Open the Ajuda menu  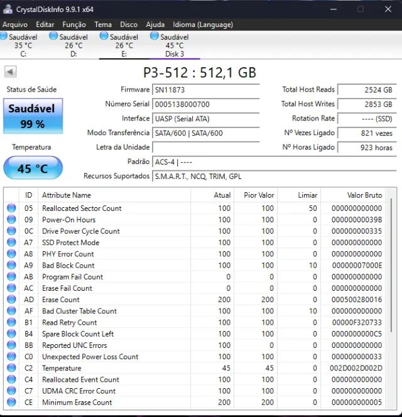click(x=155, y=24)
